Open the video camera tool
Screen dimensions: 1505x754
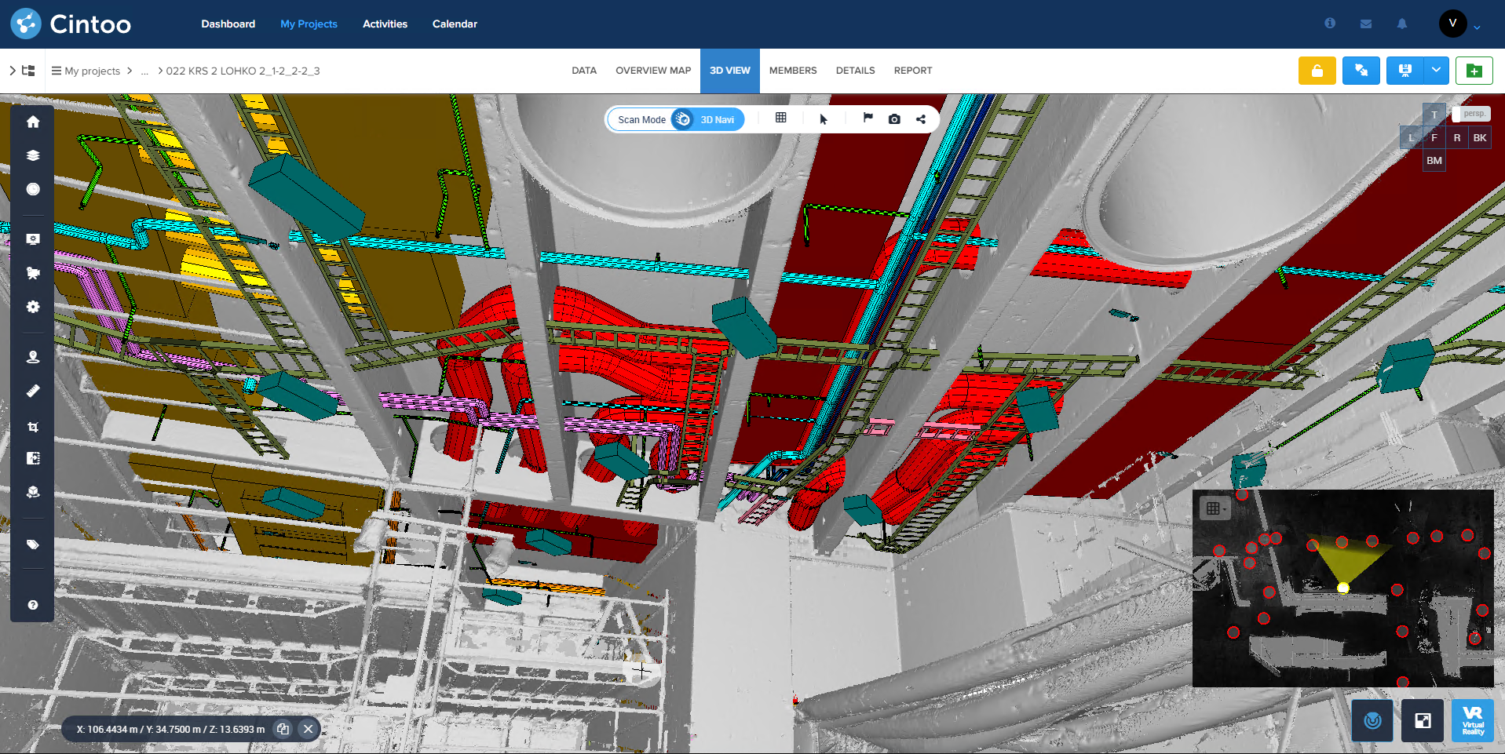(33, 273)
